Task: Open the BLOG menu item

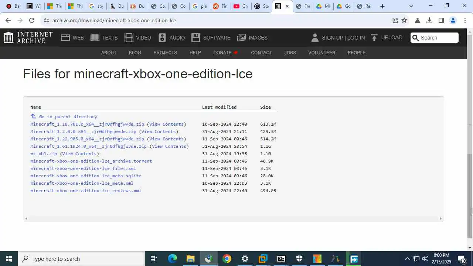Action: pos(135,52)
